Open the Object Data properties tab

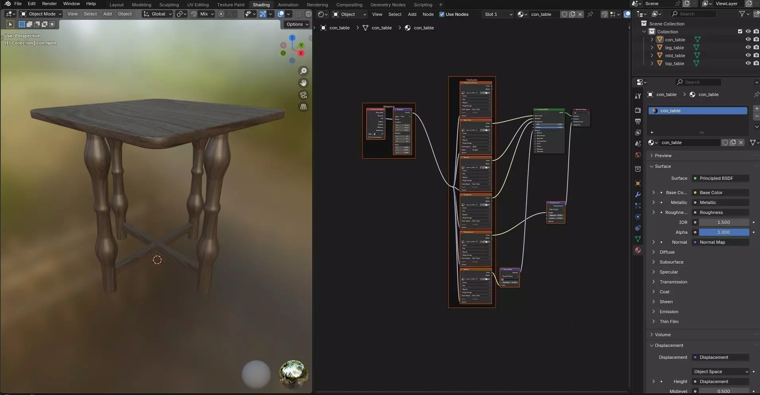click(x=638, y=239)
